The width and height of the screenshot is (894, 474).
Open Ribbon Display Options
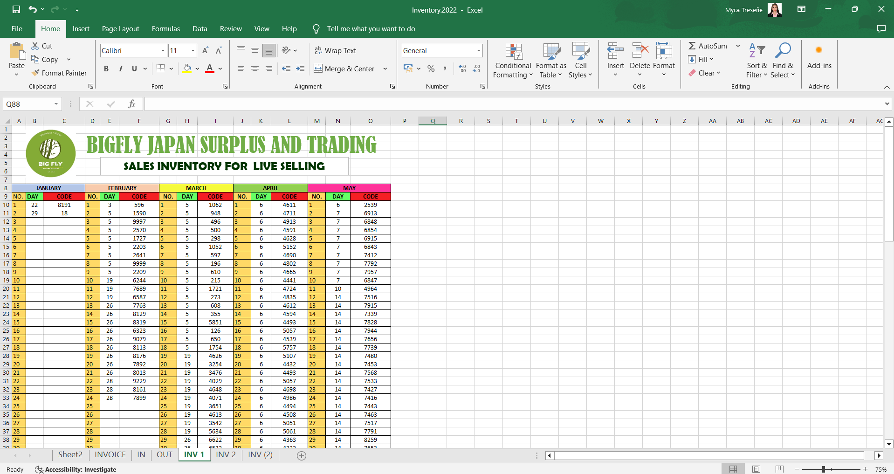point(802,9)
